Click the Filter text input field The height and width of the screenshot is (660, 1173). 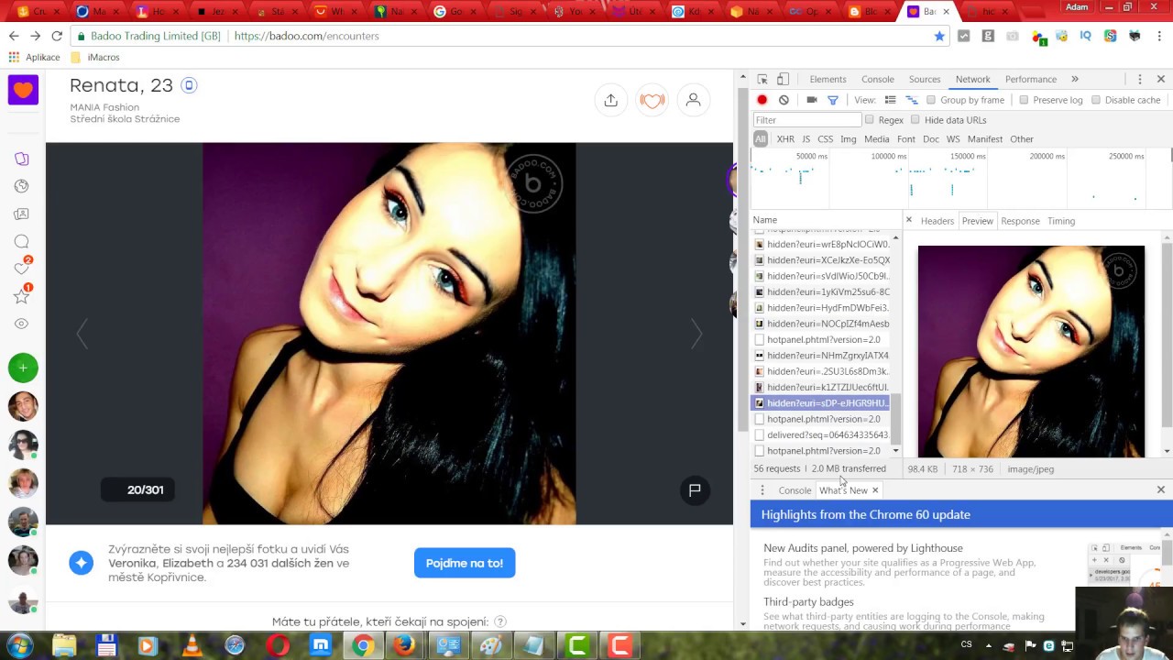pyautogui.click(x=807, y=120)
